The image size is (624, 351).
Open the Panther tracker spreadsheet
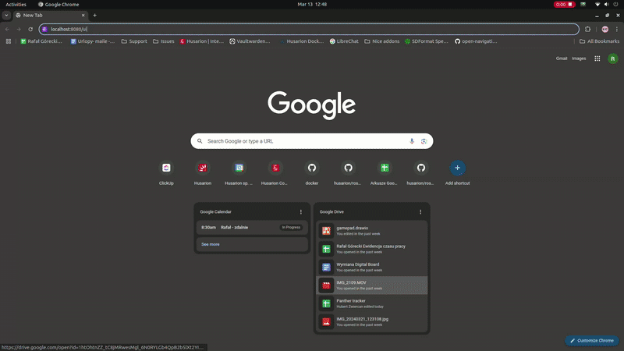tap(372, 303)
